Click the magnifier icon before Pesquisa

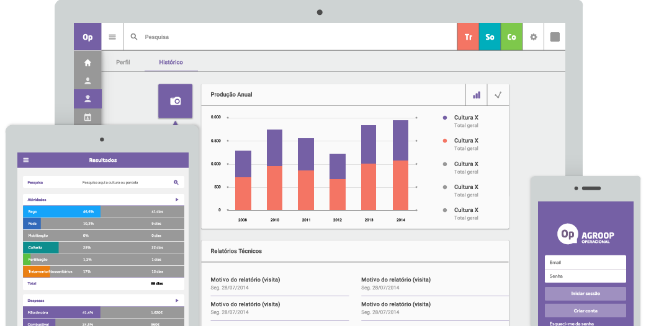(134, 37)
